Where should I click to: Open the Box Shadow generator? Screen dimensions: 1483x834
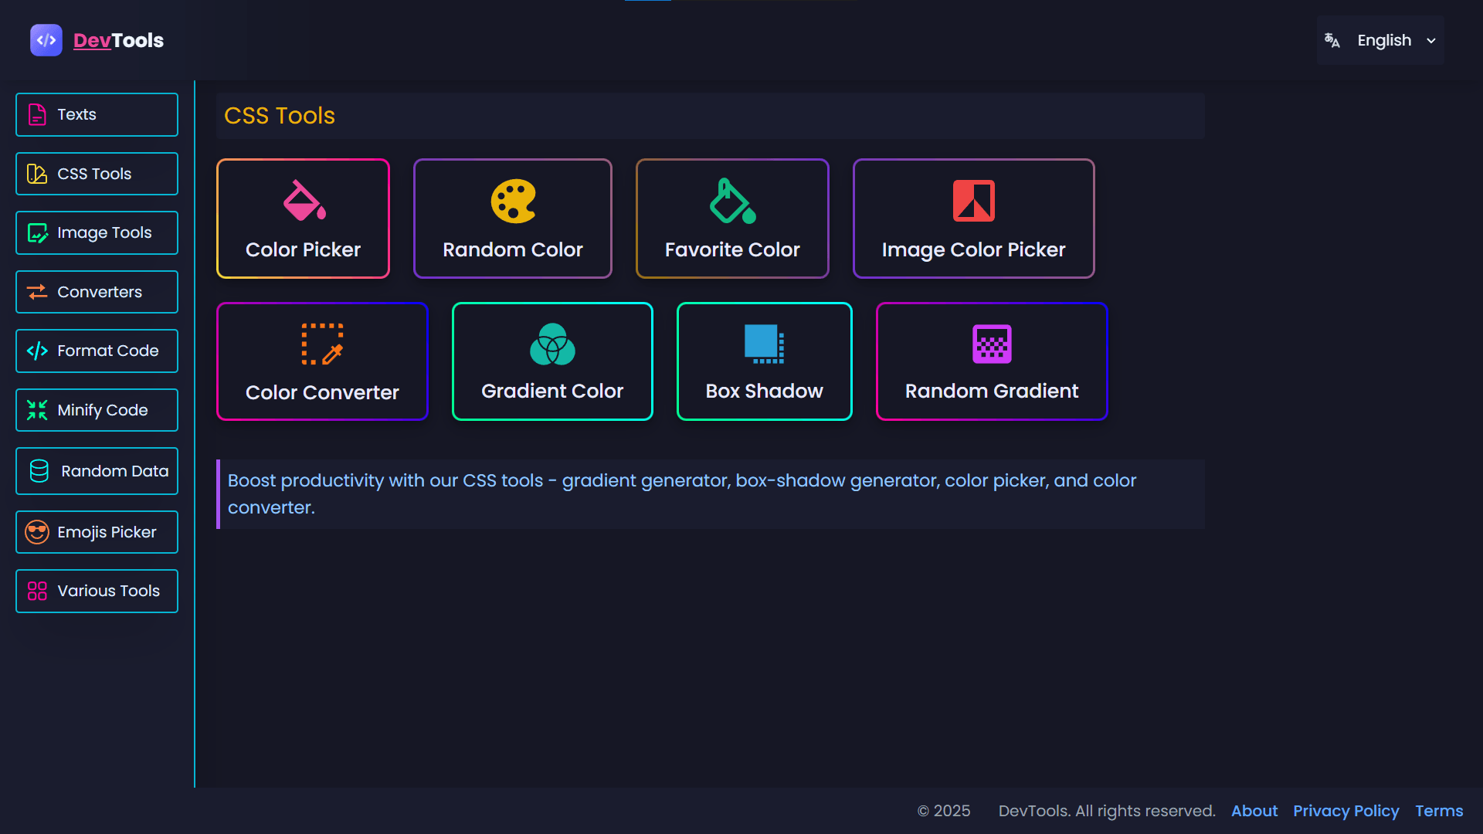tap(763, 361)
